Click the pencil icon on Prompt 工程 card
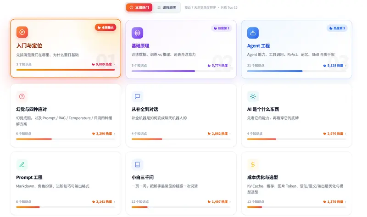Image resolution: width=367 pixels, height=217 pixels. click(x=22, y=165)
